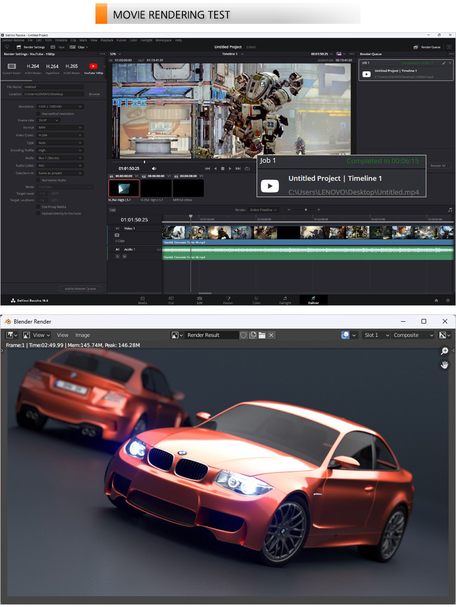Enable the Normalize Audio checkbox

click(38, 180)
